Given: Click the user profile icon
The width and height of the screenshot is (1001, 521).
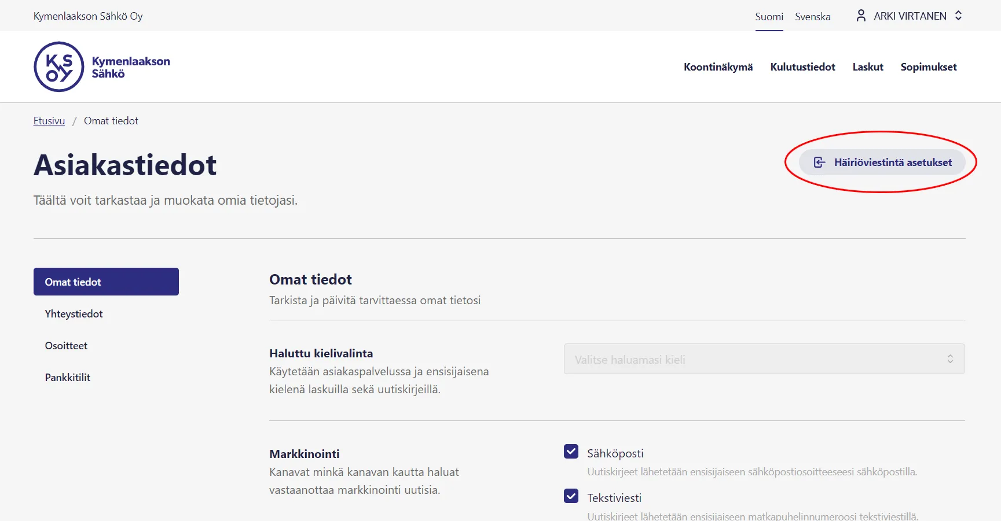Looking at the screenshot, I should (861, 16).
